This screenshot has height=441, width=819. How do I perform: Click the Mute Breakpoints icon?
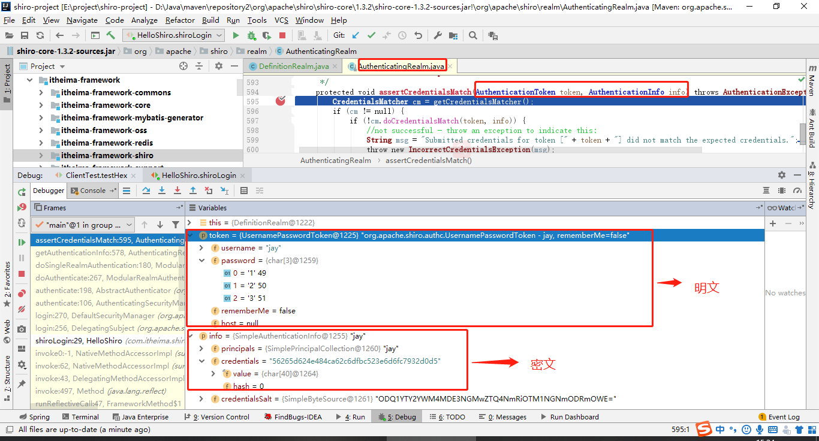pyautogui.click(x=22, y=309)
